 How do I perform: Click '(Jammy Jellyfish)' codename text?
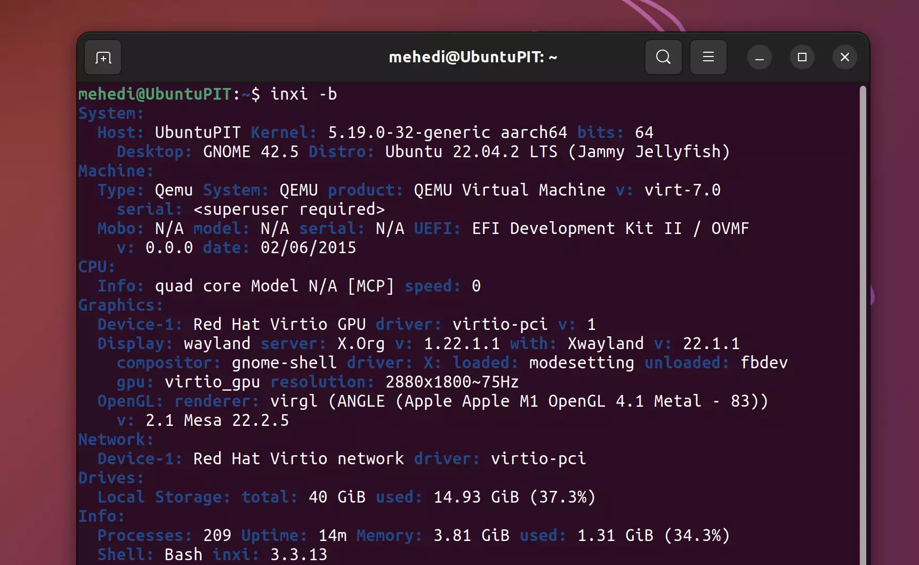649,152
